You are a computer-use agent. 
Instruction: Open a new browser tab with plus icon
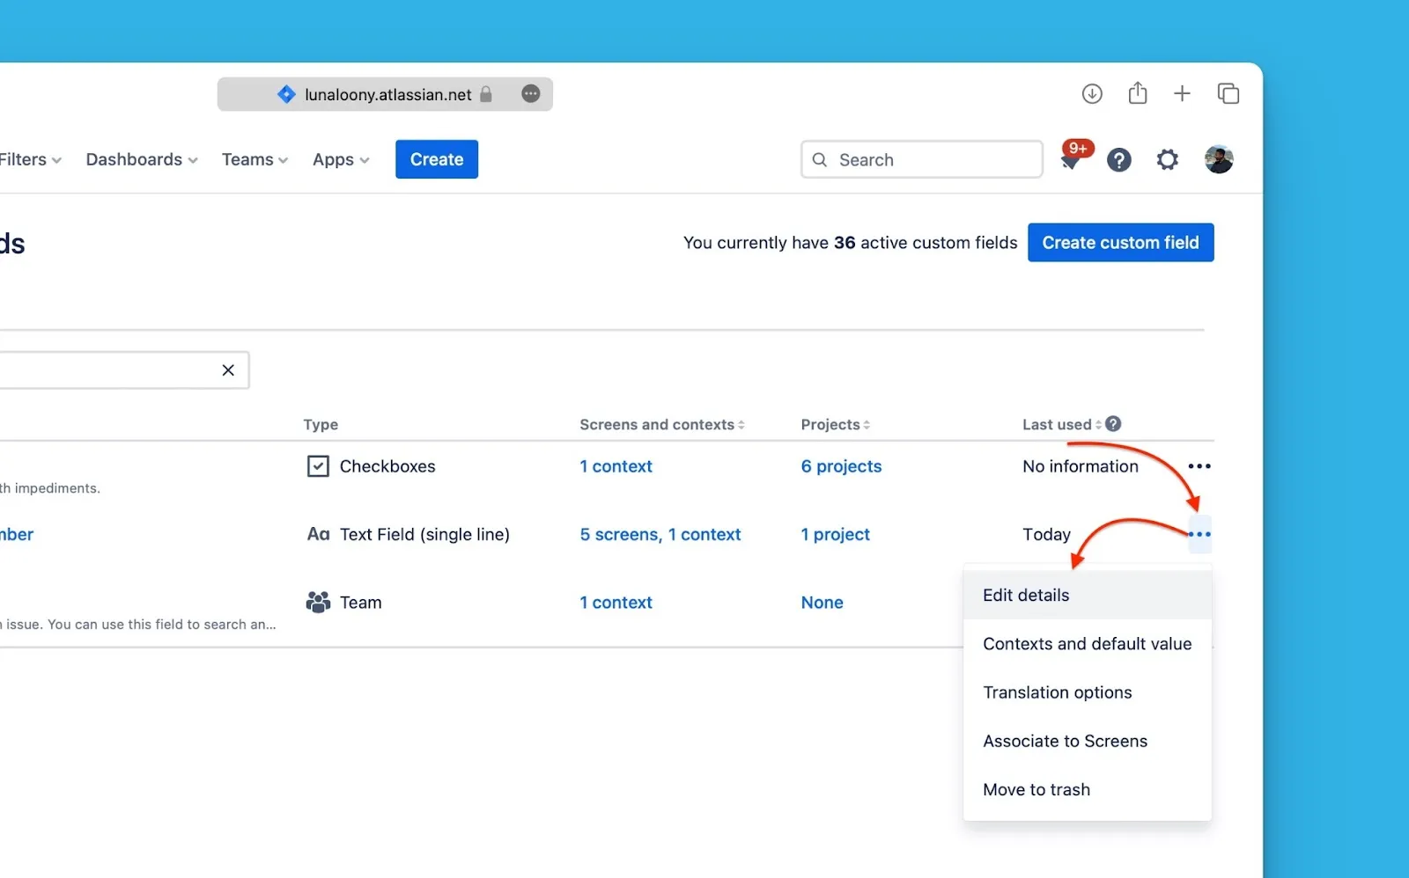coord(1182,93)
